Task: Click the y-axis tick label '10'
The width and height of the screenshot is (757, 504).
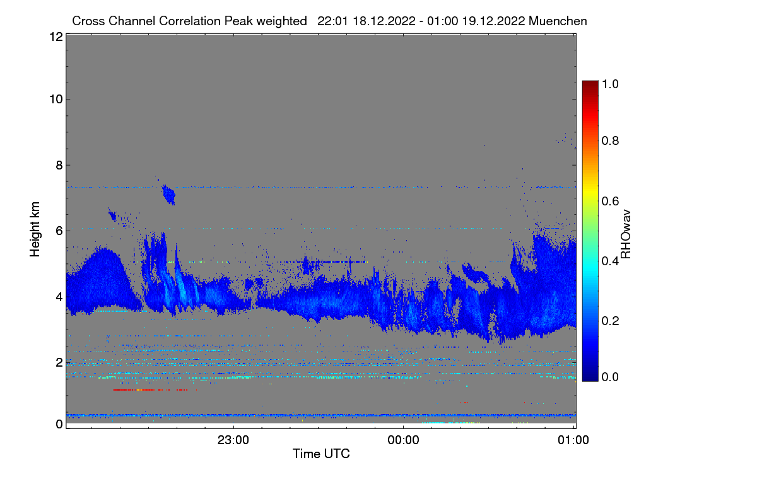Action: tap(56, 99)
